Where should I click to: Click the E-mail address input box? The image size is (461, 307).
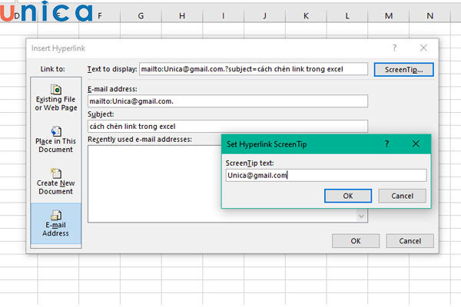click(227, 101)
